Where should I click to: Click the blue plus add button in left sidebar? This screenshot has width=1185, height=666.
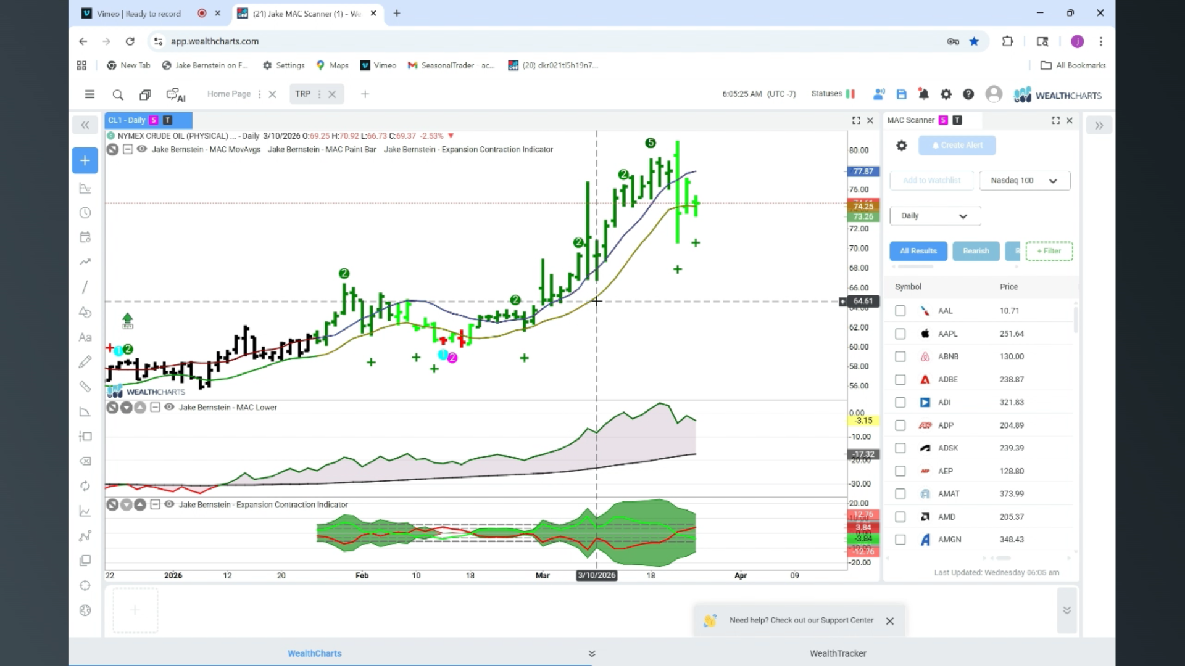point(85,160)
